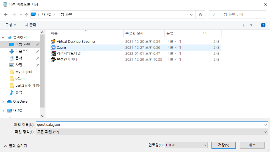This screenshot has width=270, height=152.
Task: Click date '2021-12-29 오후 10:33'
Action: pos(144,59)
